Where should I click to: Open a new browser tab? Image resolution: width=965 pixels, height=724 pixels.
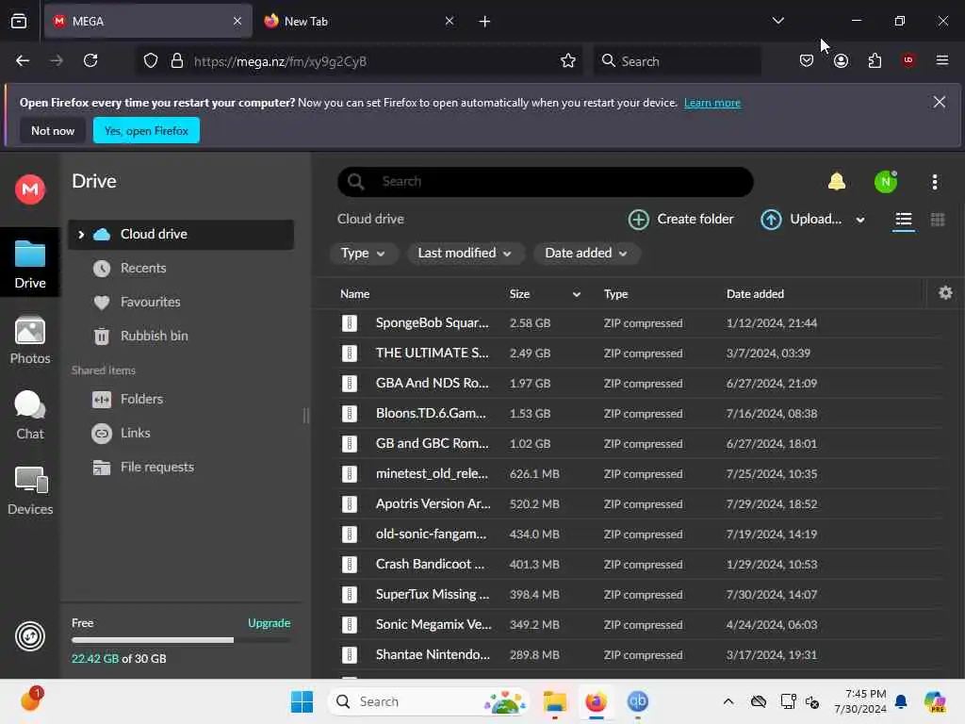[x=484, y=22]
